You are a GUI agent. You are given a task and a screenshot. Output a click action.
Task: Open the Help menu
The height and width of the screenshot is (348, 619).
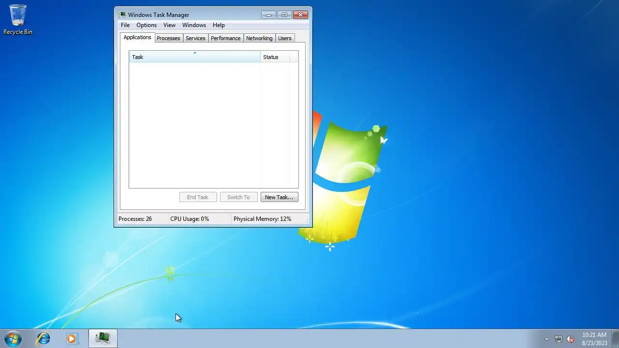coord(219,25)
